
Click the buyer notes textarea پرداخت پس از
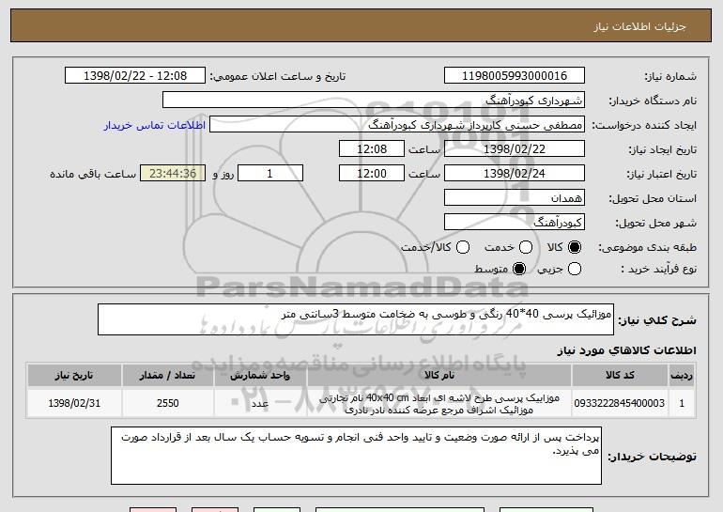(357, 456)
